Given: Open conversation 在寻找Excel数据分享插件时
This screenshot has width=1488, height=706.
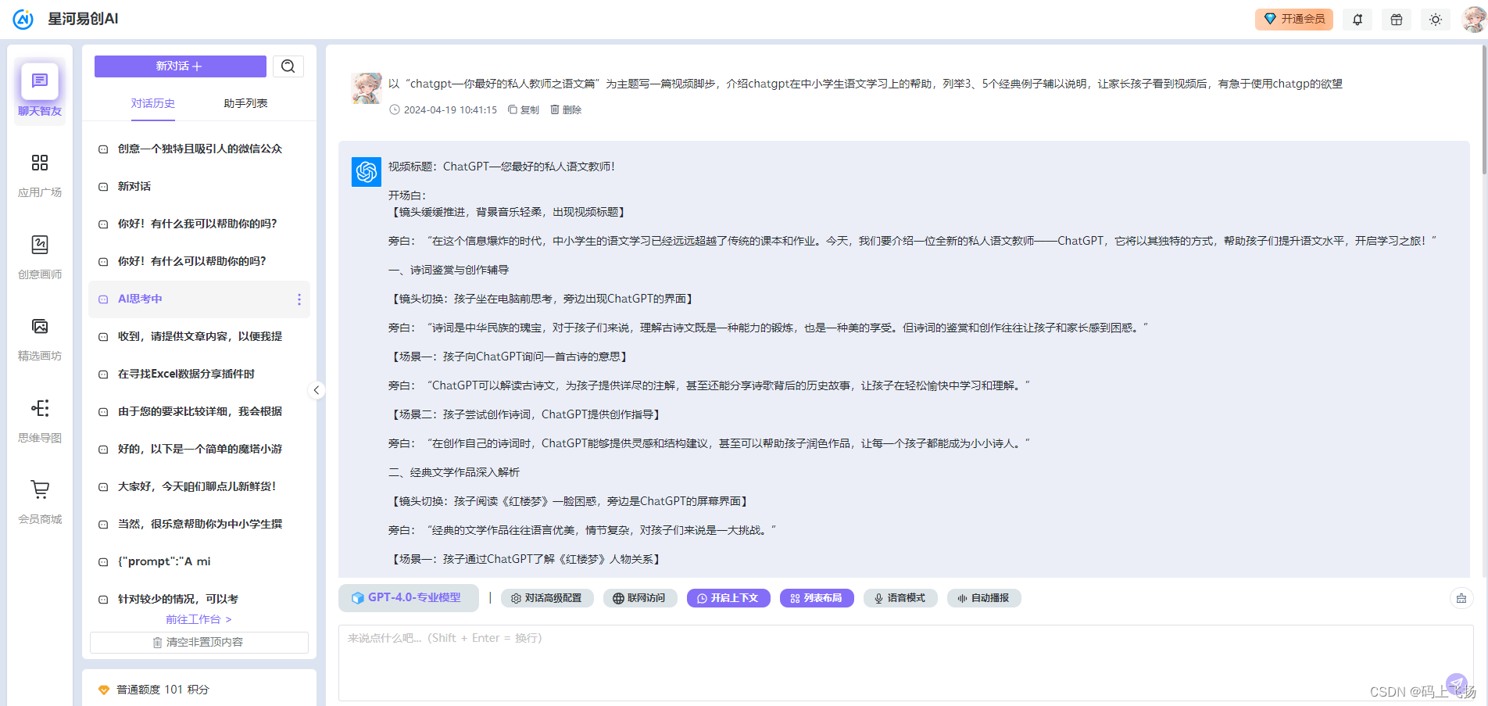Looking at the screenshot, I should [199, 374].
